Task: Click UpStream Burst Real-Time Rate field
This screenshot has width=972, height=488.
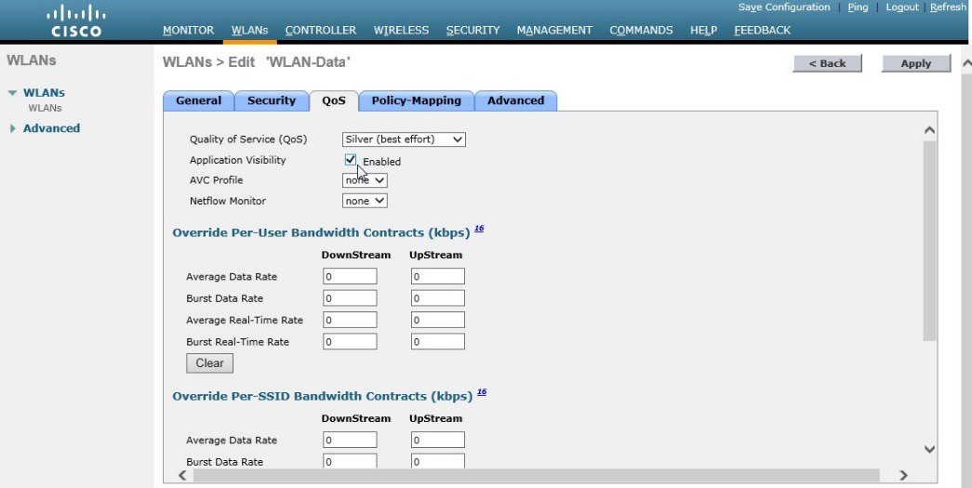Action: 438,341
